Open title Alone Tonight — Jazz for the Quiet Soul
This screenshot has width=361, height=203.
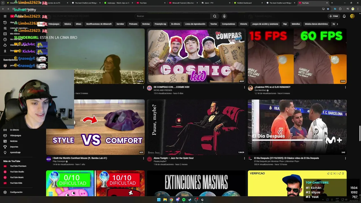click(x=173, y=158)
